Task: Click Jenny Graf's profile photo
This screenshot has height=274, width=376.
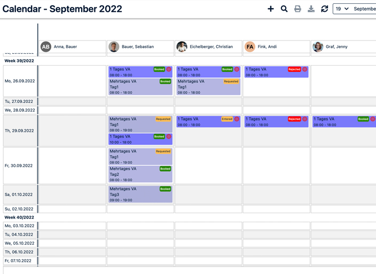Action: [318, 47]
